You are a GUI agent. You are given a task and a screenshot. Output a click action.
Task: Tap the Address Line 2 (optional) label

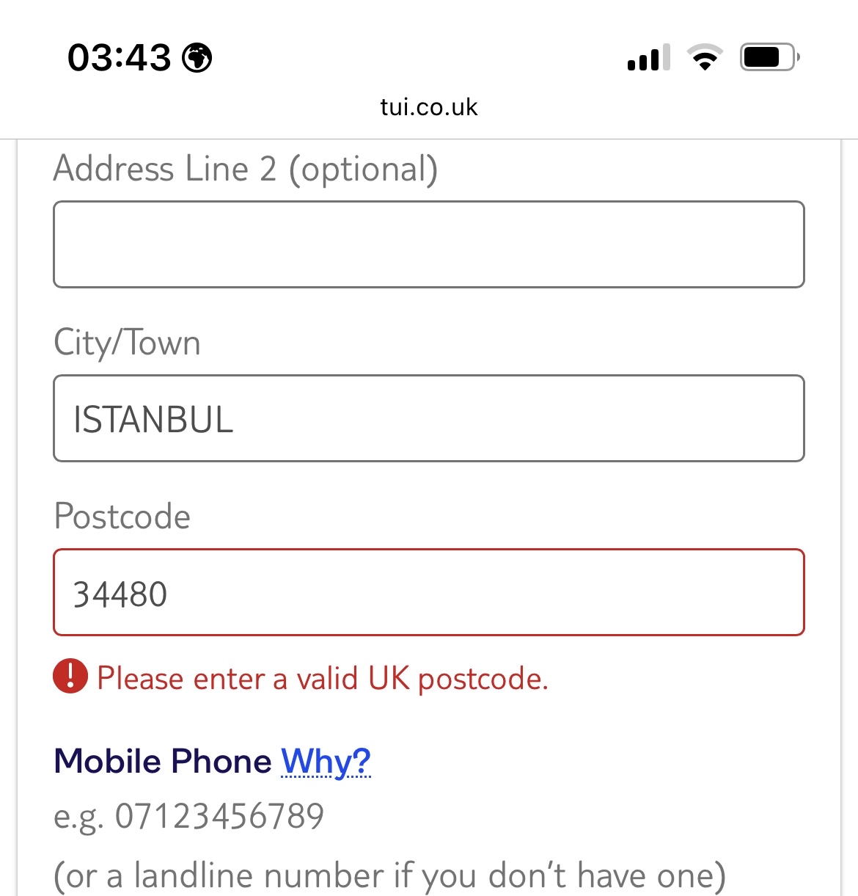point(246,170)
